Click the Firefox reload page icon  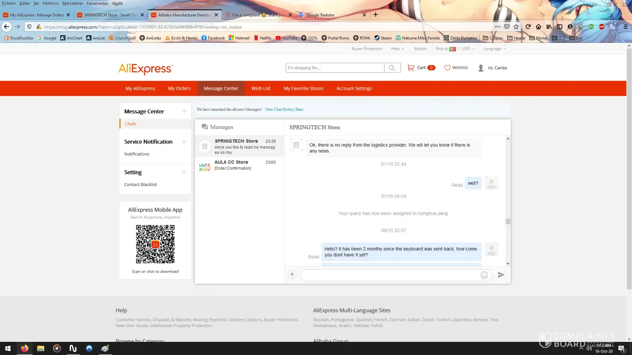(528, 27)
